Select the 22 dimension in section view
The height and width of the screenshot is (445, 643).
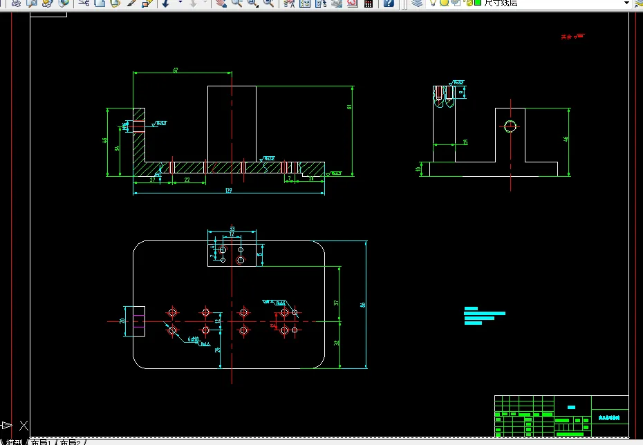pyautogui.click(x=187, y=180)
